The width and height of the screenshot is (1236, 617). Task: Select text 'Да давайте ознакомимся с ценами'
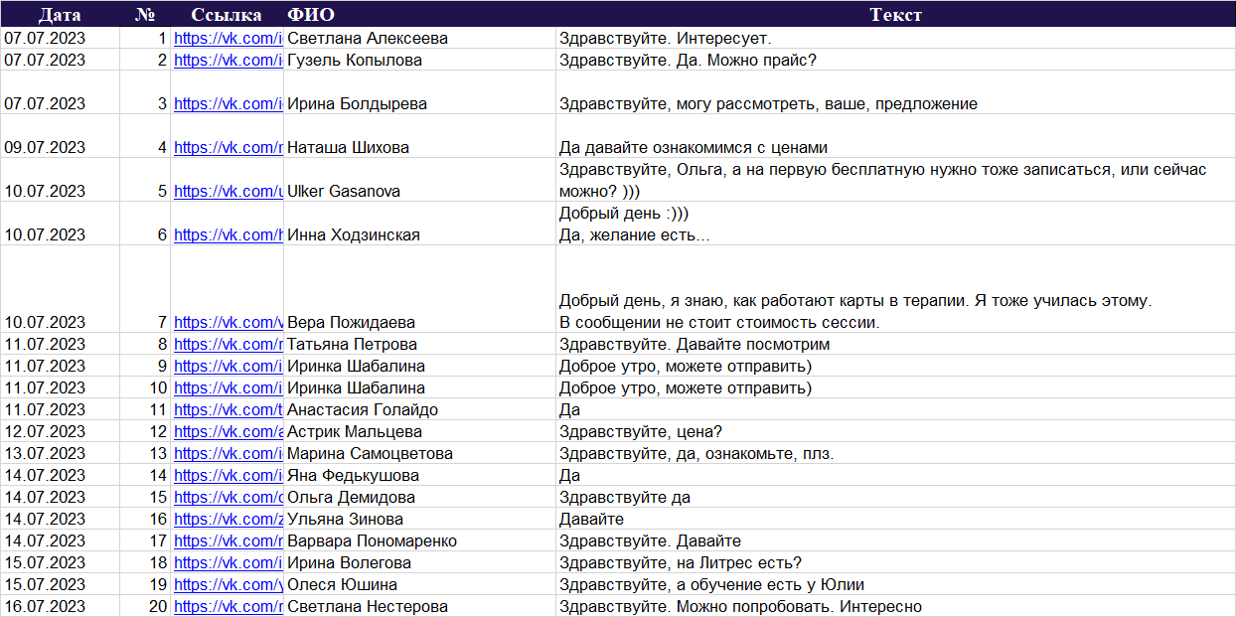694,147
